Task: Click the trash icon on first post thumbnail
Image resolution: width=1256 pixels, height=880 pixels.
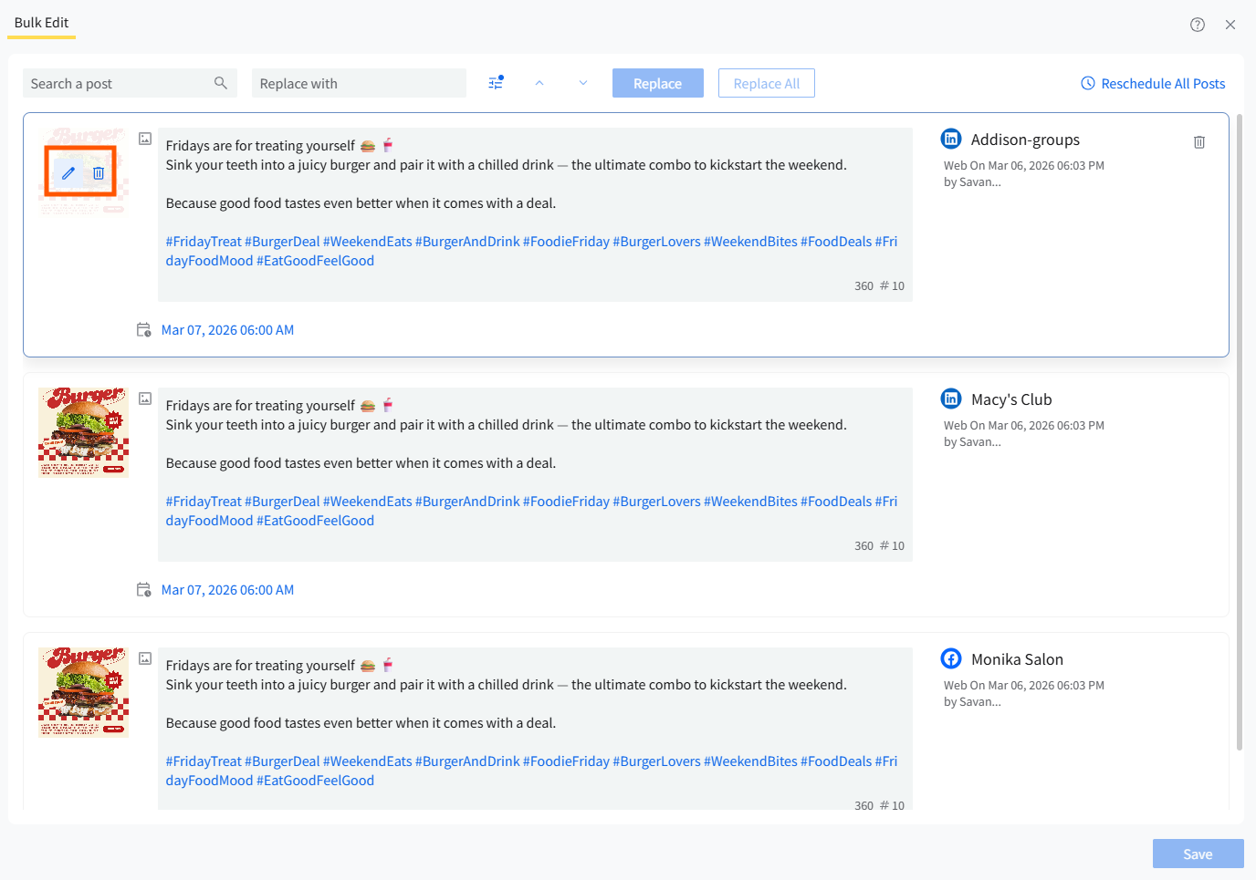Action: 99,173
